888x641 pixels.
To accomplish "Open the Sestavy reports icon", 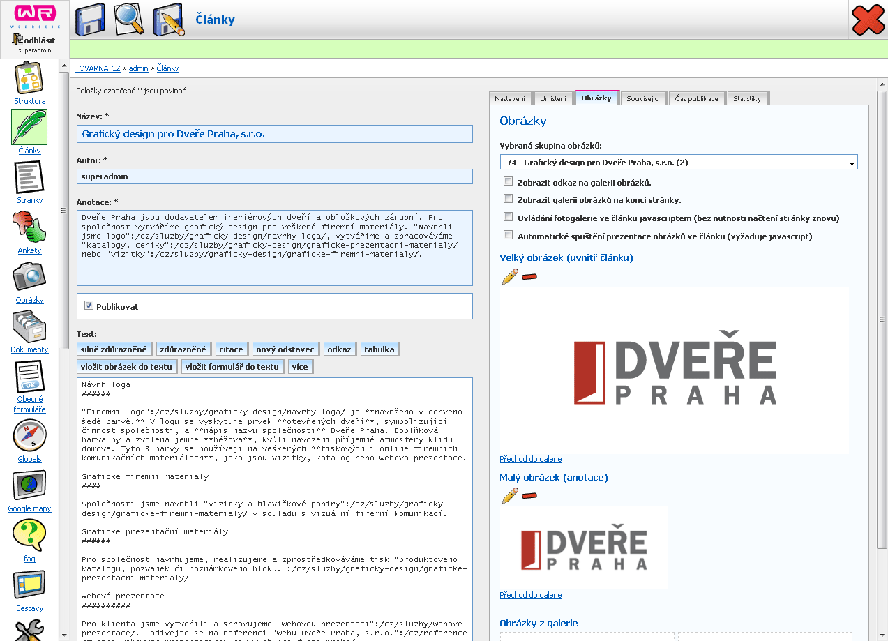I will (x=29, y=585).
